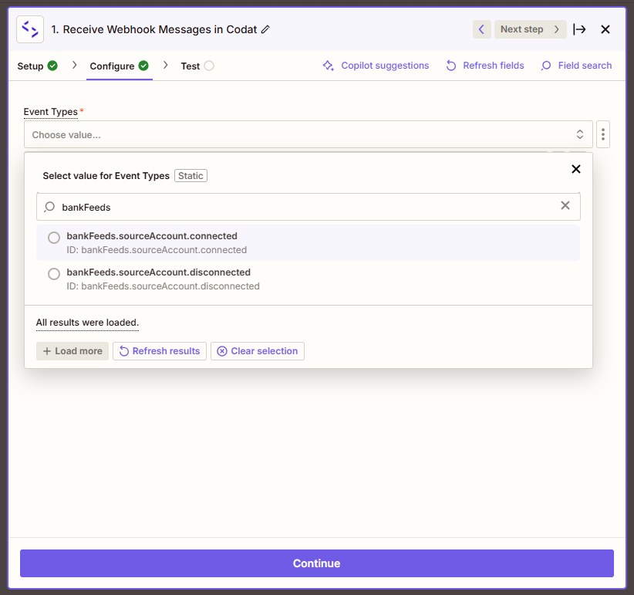Open the three-dot menu beside Event Types
634x595 pixels.
tap(602, 134)
